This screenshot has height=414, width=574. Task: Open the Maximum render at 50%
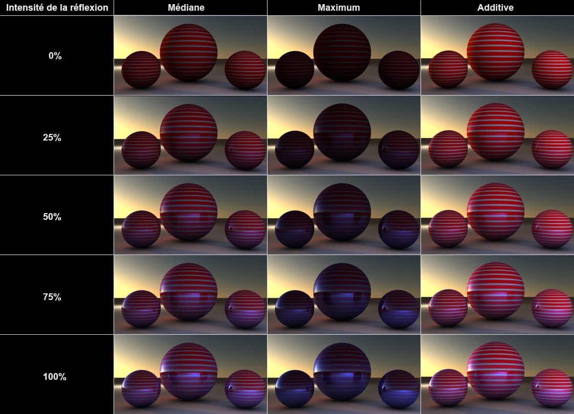click(x=344, y=215)
